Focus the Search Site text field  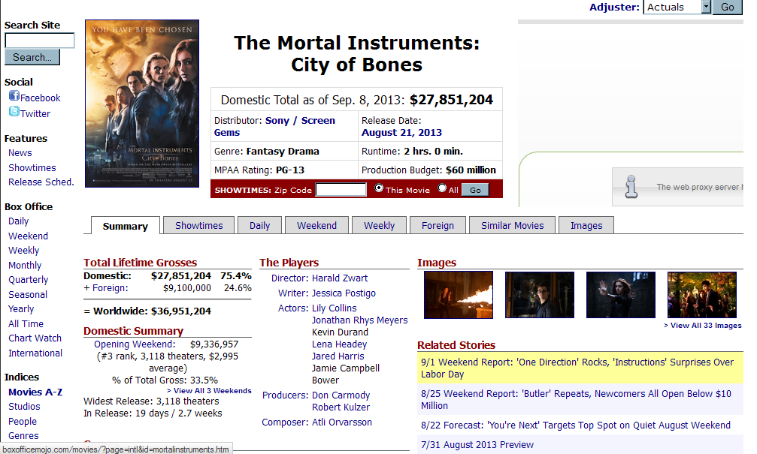pyautogui.click(x=40, y=41)
